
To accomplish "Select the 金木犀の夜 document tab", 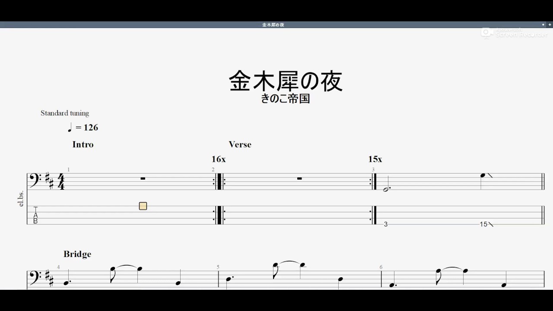I will (273, 25).
